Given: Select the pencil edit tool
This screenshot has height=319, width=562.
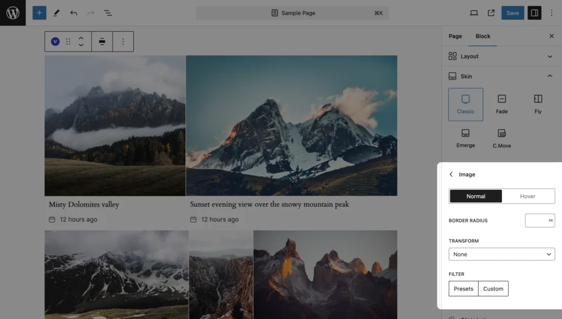Looking at the screenshot, I should click(x=57, y=13).
